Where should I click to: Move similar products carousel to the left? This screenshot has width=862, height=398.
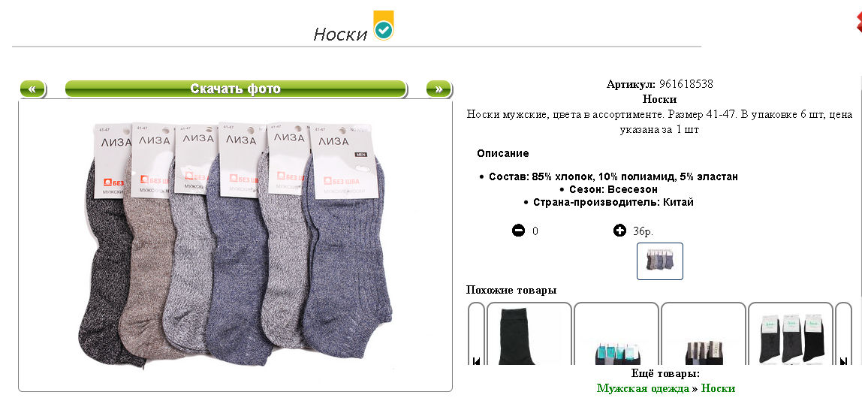click(x=476, y=361)
